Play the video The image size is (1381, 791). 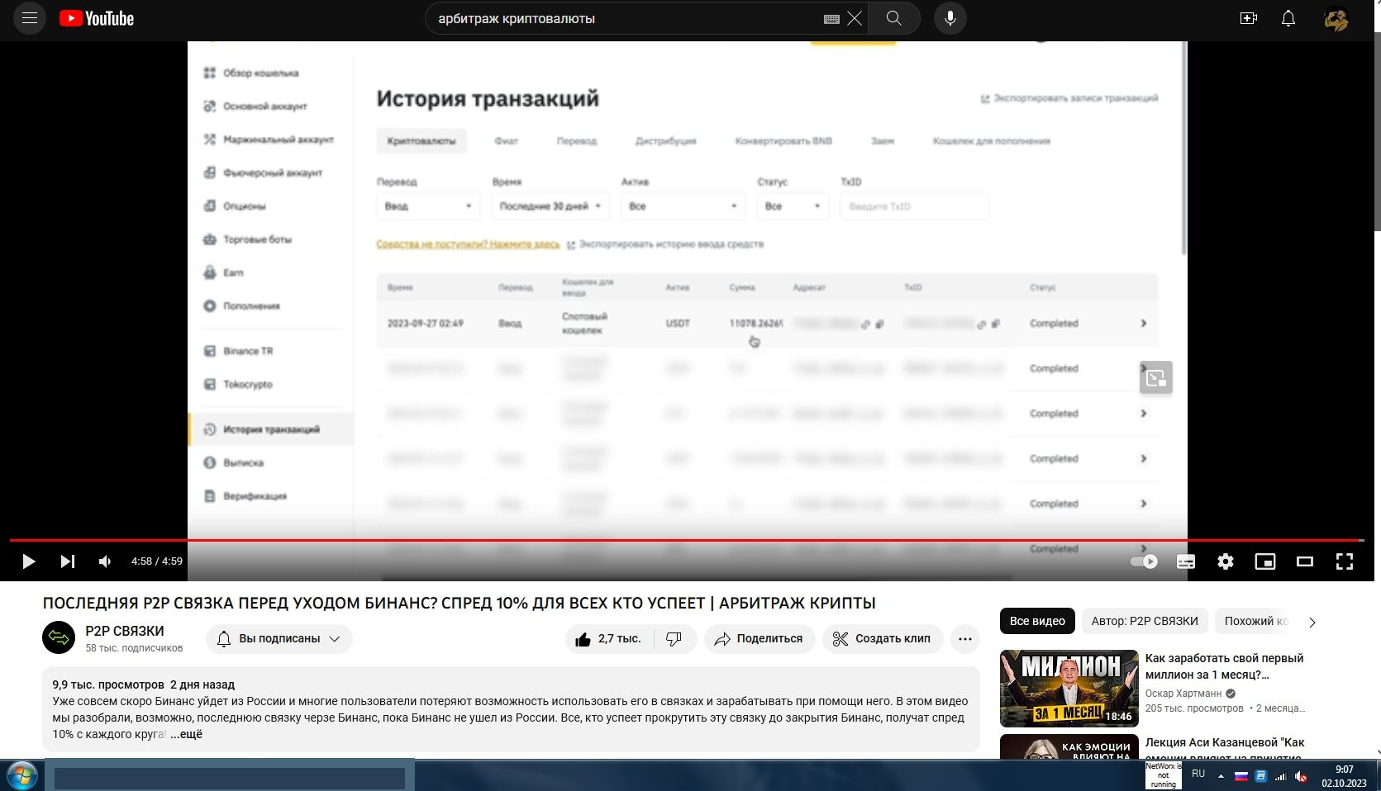(x=28, y=561)
